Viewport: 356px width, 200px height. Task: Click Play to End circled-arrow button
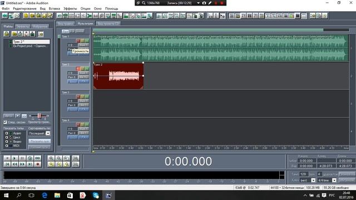click(x=30, y=158)
